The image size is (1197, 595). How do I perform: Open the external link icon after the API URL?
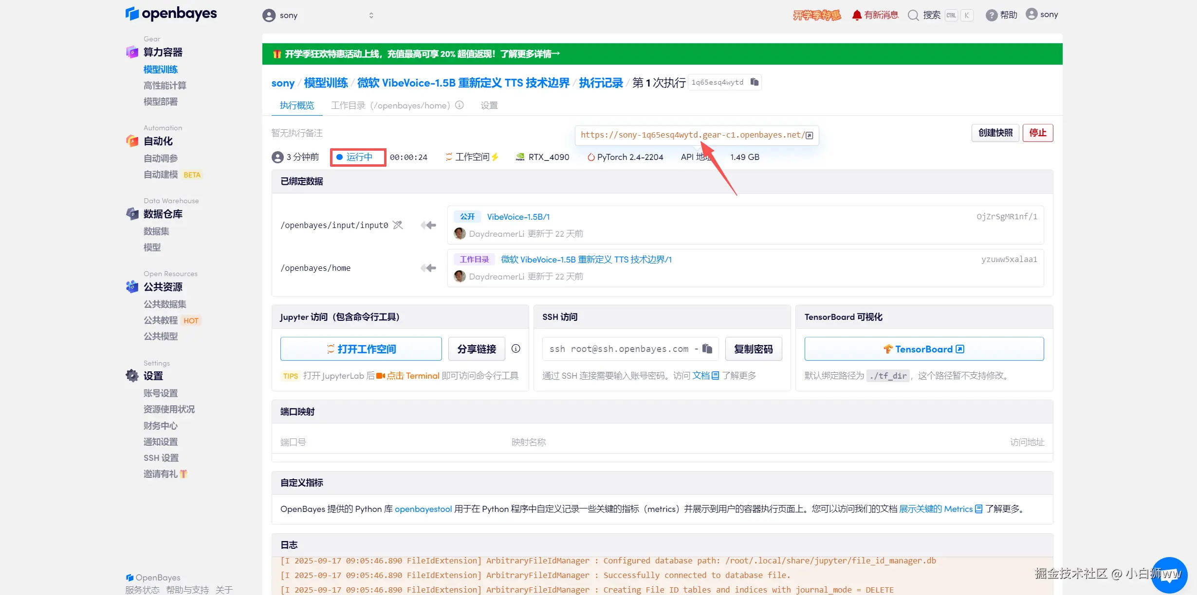[x=809, y=135]
